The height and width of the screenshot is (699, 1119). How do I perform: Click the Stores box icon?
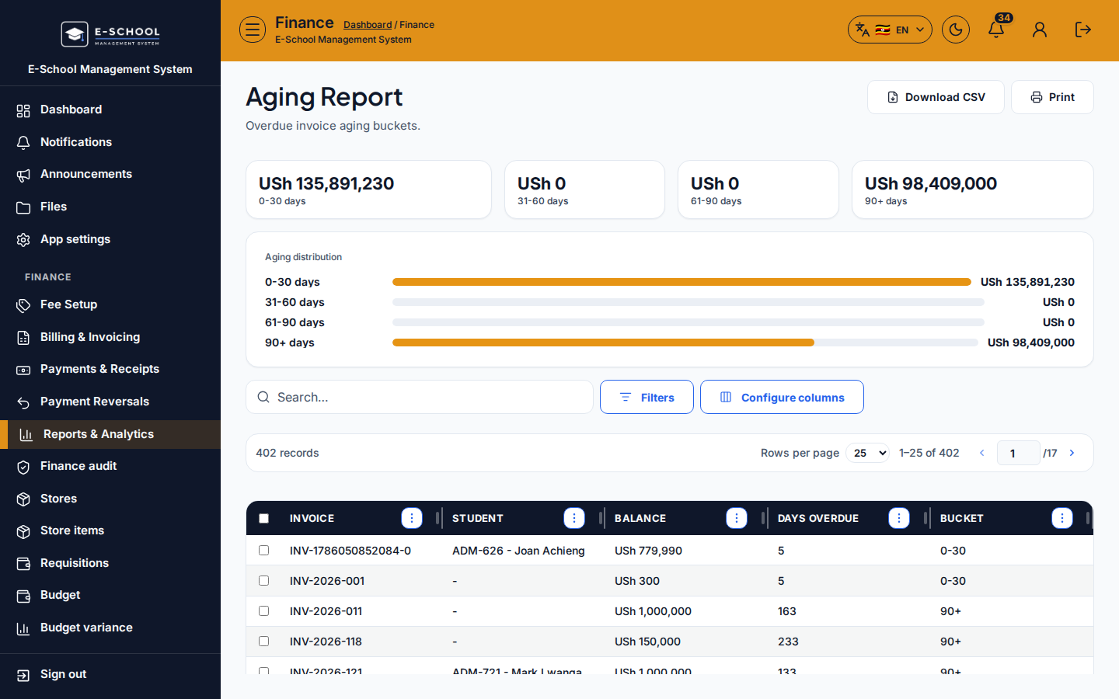pos(23,499)
